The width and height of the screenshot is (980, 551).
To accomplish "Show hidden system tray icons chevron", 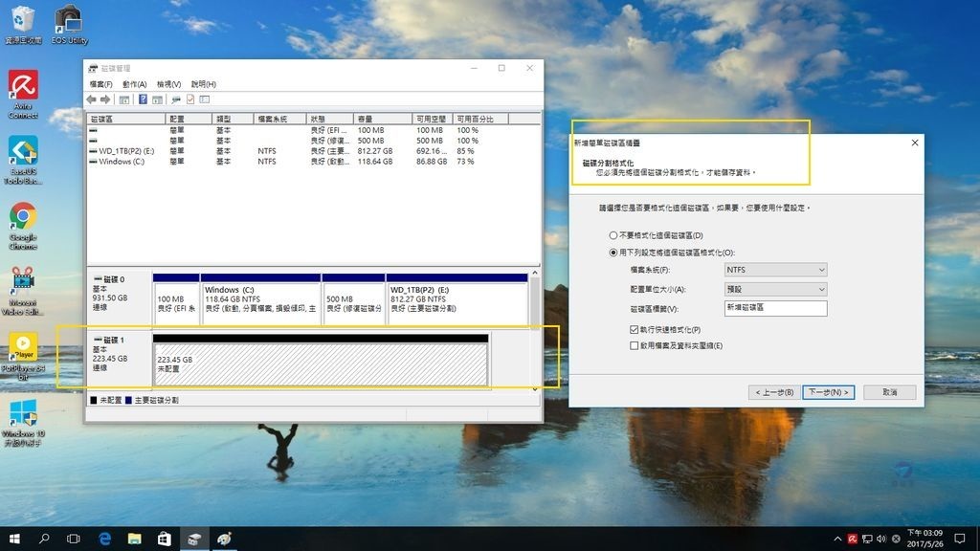I will 837,539.
